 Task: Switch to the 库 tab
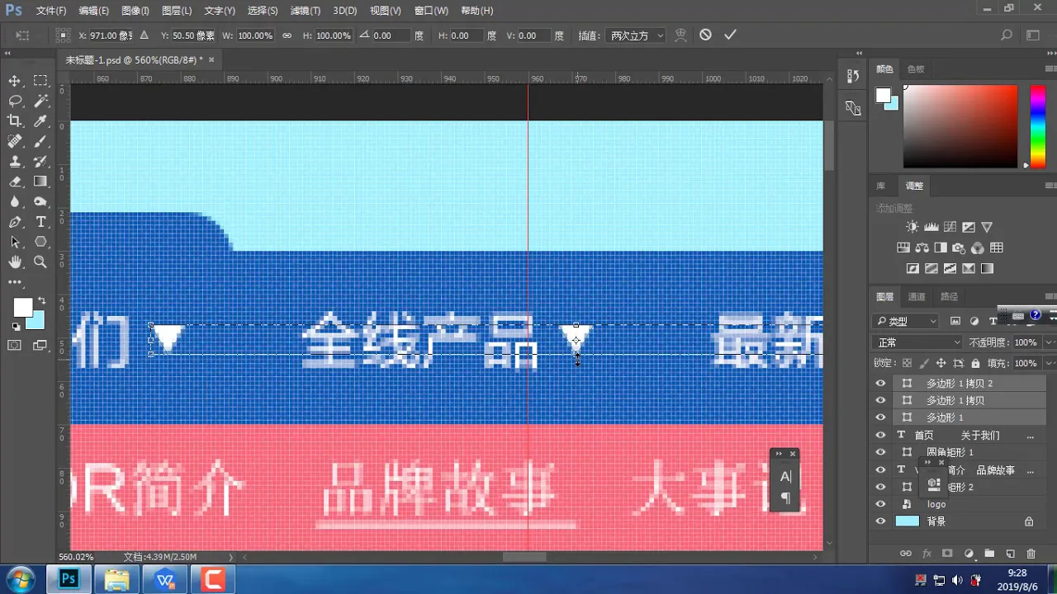(x=881, y=186)
